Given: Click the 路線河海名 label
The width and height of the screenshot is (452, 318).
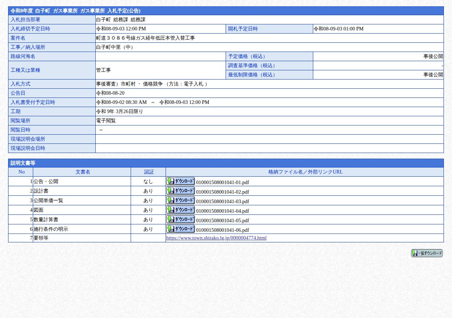Looking at the screenshot, I should tap(52, 56).
